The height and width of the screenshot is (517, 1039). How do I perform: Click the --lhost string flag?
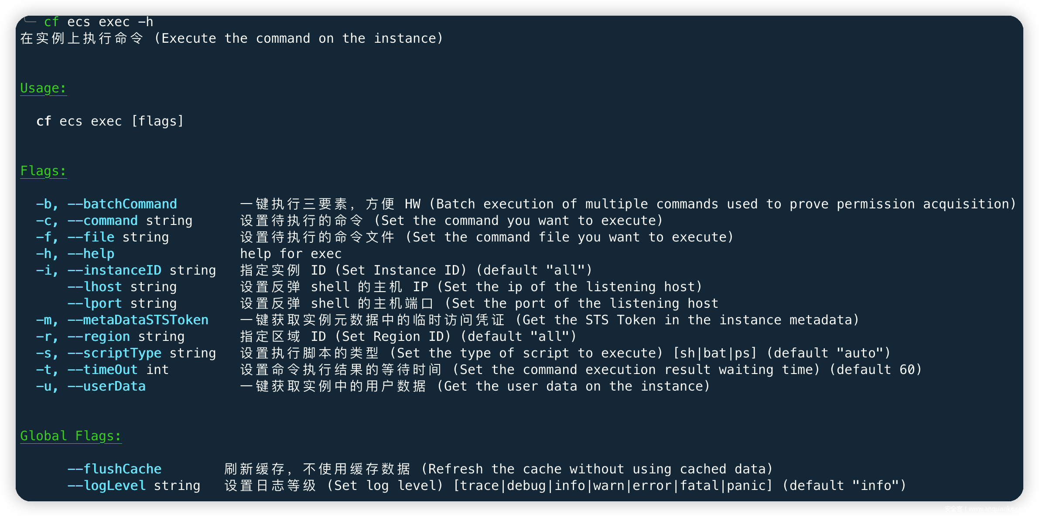click(x=122, y=287)
